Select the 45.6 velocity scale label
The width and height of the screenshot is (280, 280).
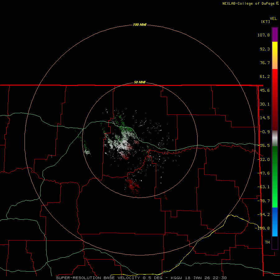tap(265, 90)
